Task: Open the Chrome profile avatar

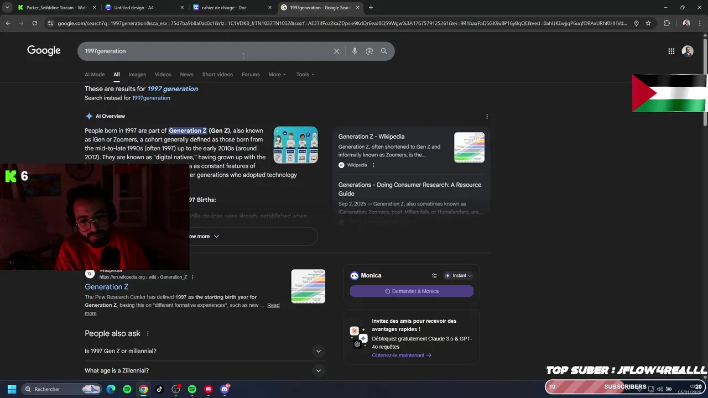Action: click(x=686, y=23)
